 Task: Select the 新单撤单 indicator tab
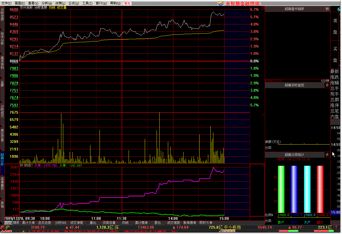[190, 223]
